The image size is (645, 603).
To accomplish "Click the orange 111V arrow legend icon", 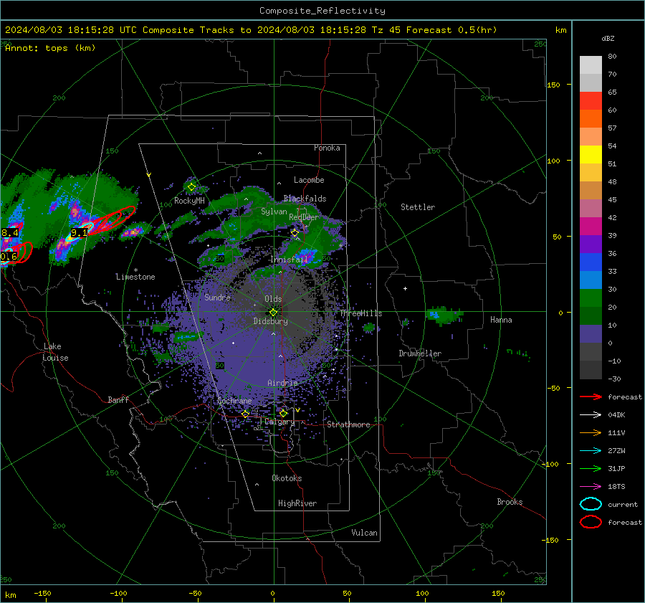I will click(x=591, y=432).
